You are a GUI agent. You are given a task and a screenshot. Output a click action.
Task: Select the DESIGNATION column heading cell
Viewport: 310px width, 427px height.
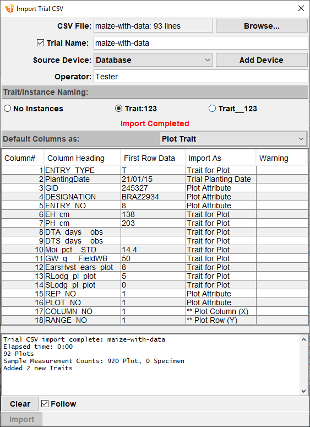(83, 197)
